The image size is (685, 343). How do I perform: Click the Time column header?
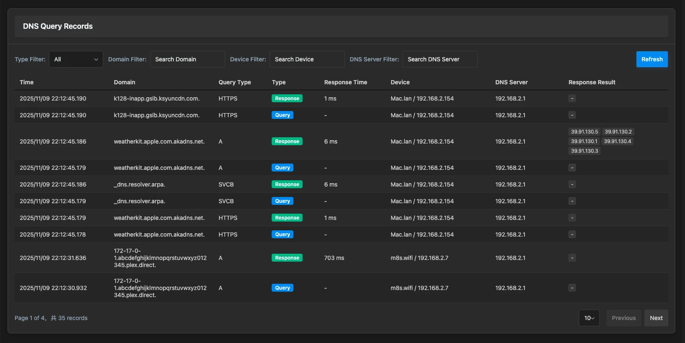pyautogui.click(x=27, y=82)
